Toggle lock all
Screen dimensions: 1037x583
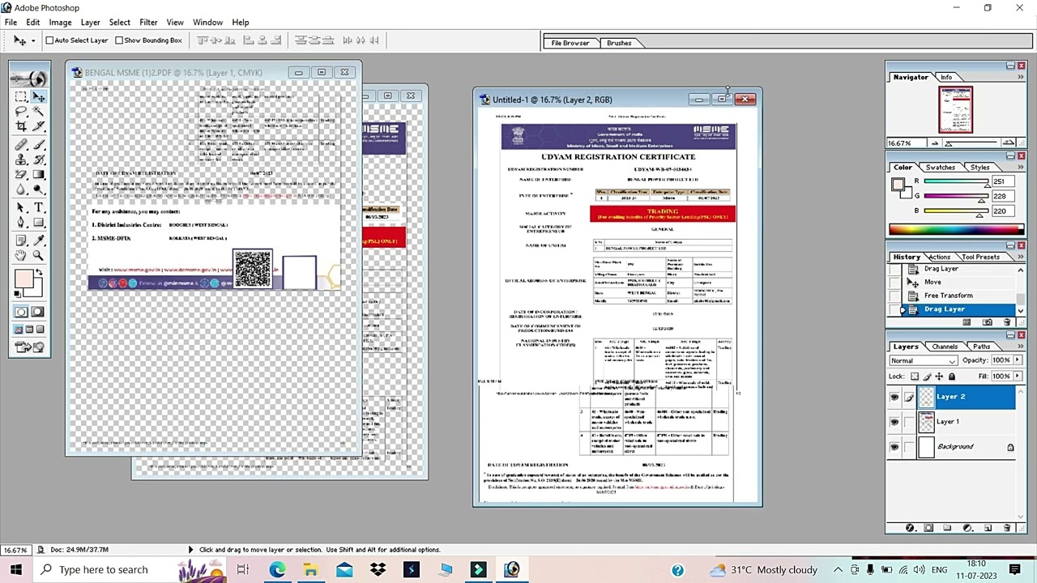(x=952, y=377)
